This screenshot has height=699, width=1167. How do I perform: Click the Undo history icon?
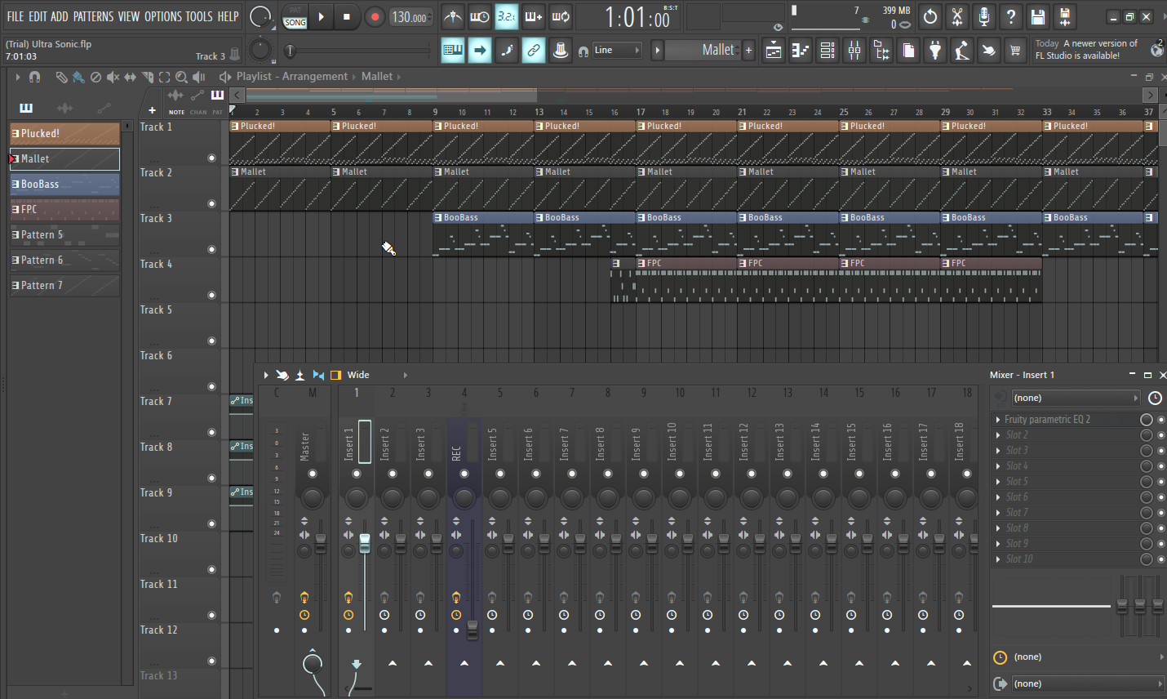930,16
